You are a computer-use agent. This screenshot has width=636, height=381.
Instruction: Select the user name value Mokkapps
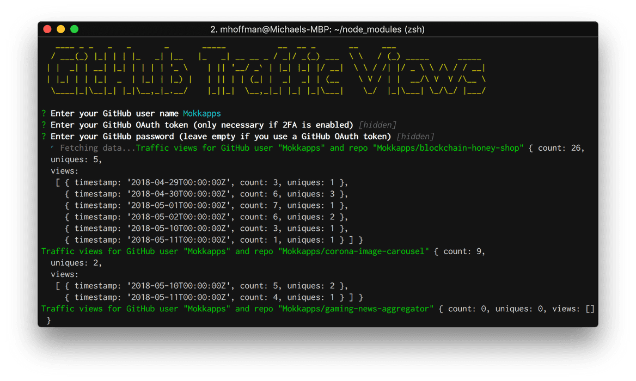coord(201,114)
